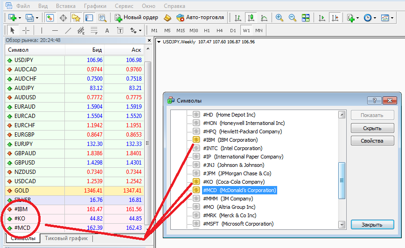Expand the New Chart dropdown arrow

tap(20, 18)
